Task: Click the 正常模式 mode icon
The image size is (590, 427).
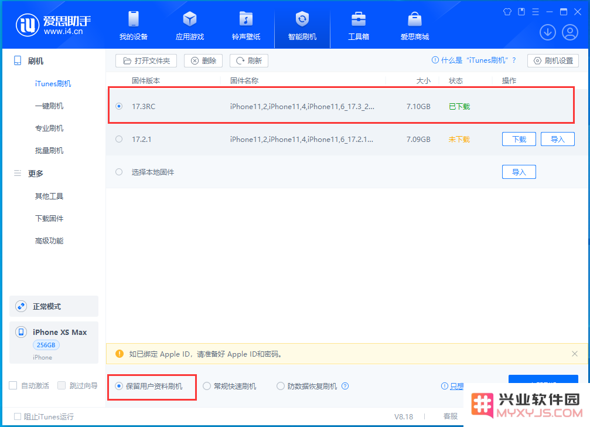Action: 21,307
